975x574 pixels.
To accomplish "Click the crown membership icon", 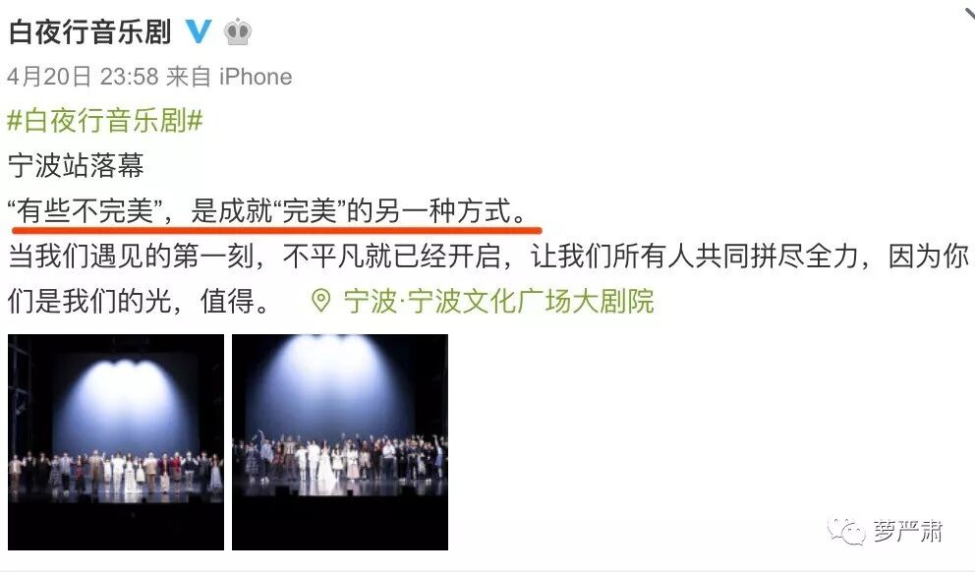I will pyautogui.click(x=238, y=31).
